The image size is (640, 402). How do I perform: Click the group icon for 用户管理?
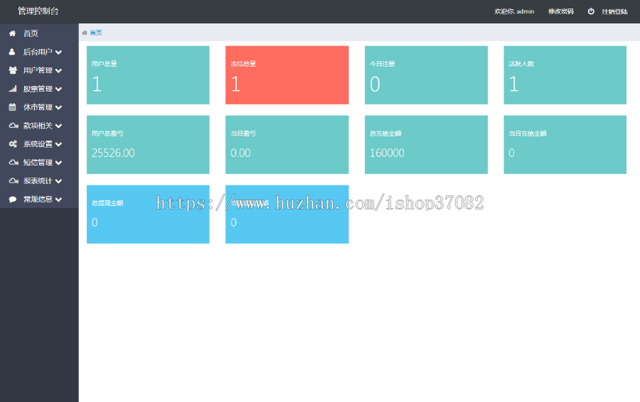pos(13,70)
